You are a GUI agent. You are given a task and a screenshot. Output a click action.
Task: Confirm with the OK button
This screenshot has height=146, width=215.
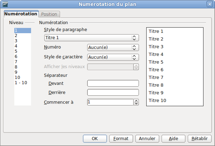[x=95, y=139]
